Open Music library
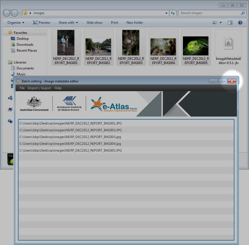 (21, 74)
